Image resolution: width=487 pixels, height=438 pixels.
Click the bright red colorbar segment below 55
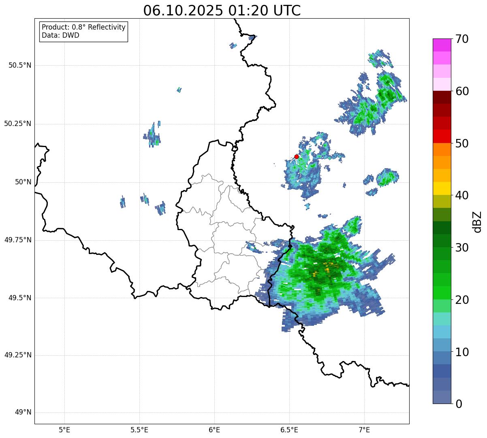coord(442,136)
